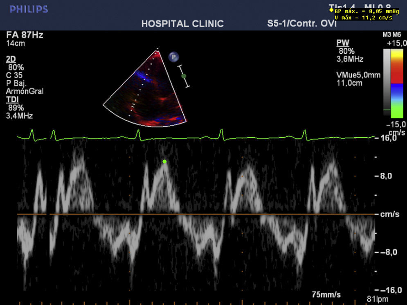The image size is (407, 305).
Task: Click the green ECG trace
Action: click(180, 138)
